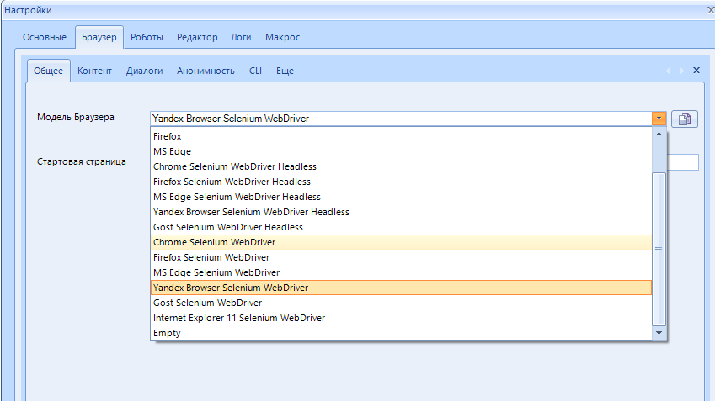
Task: Switch to the Основные tab
Action: point(45,38)
